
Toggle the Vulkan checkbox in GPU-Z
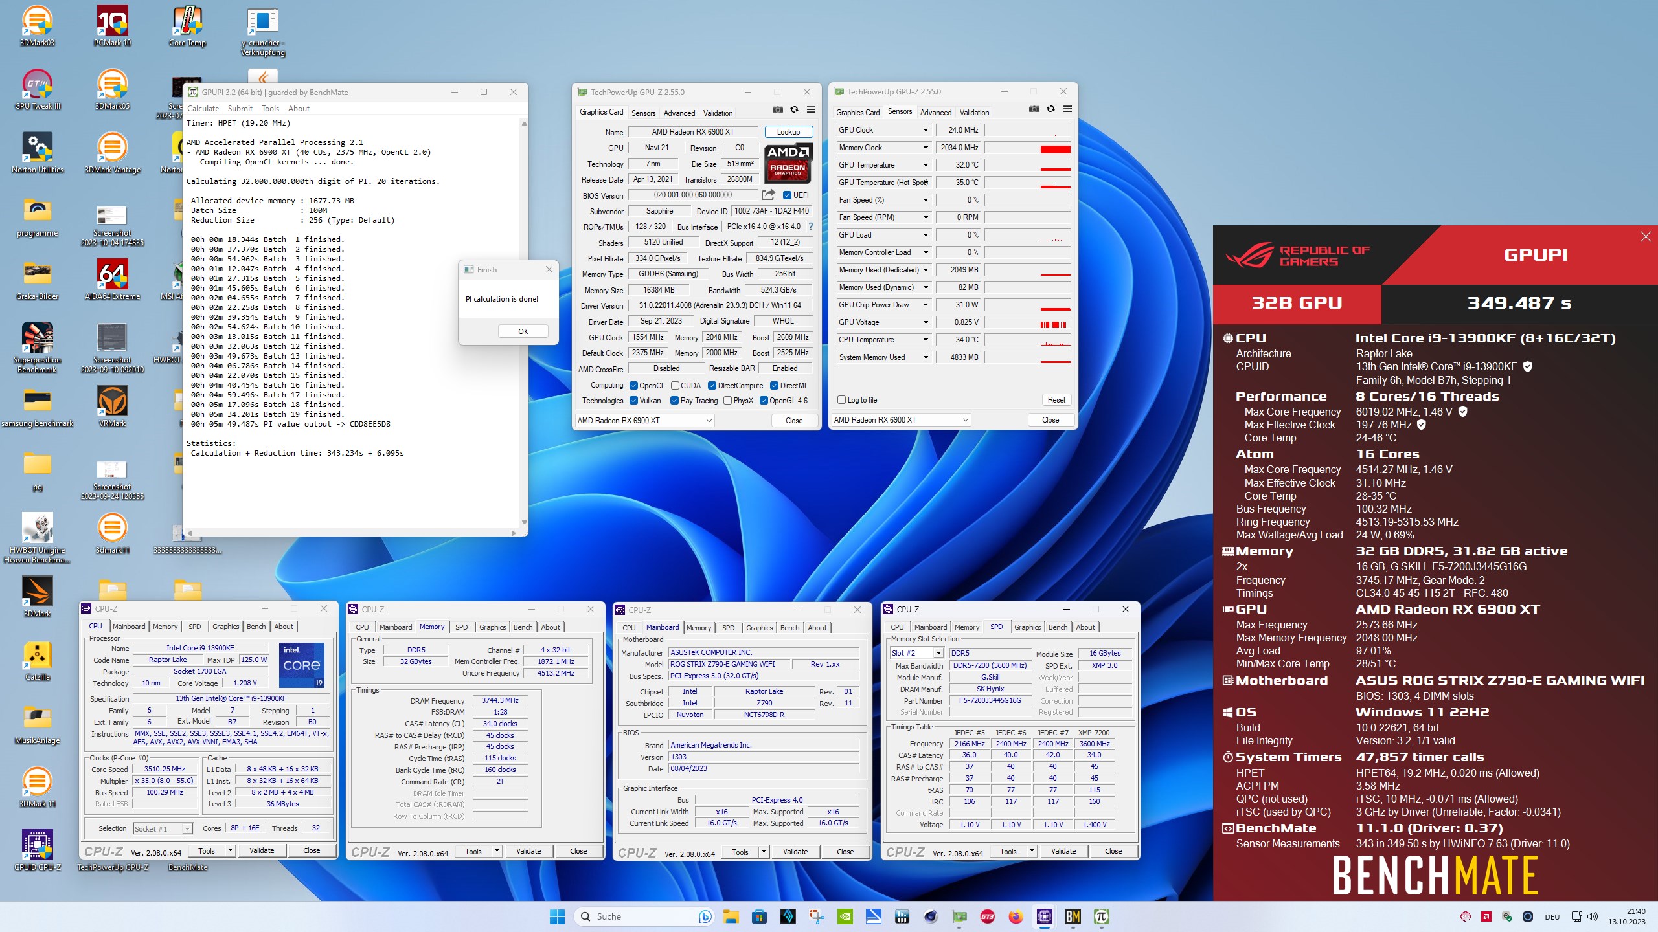(x=634, y=401)
